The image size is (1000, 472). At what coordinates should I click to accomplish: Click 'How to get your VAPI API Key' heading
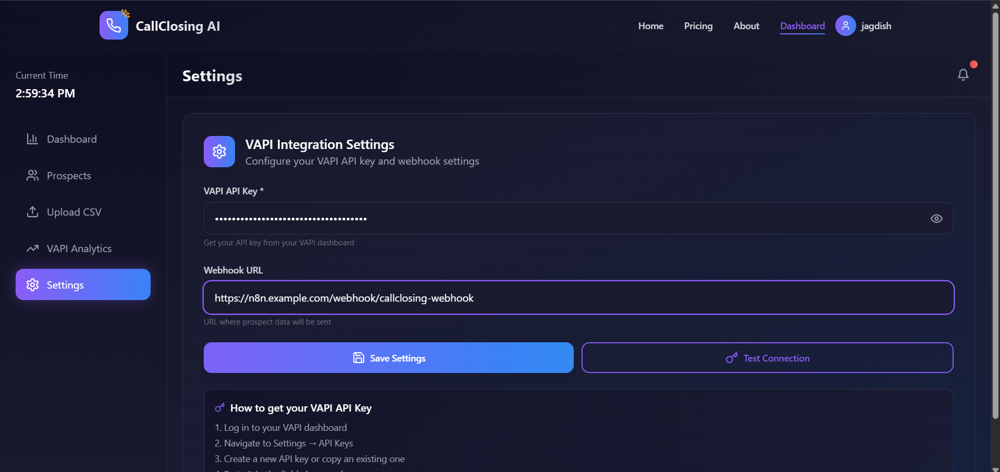301,408
